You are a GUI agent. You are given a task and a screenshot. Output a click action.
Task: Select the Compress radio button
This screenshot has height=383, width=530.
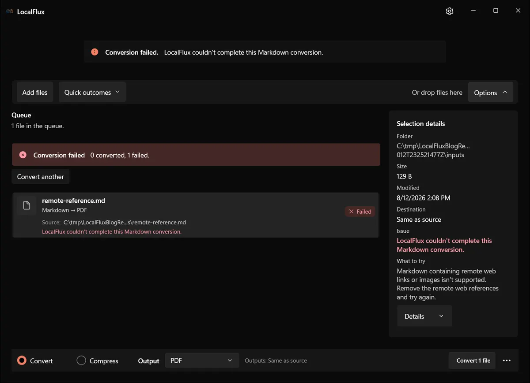81,361
